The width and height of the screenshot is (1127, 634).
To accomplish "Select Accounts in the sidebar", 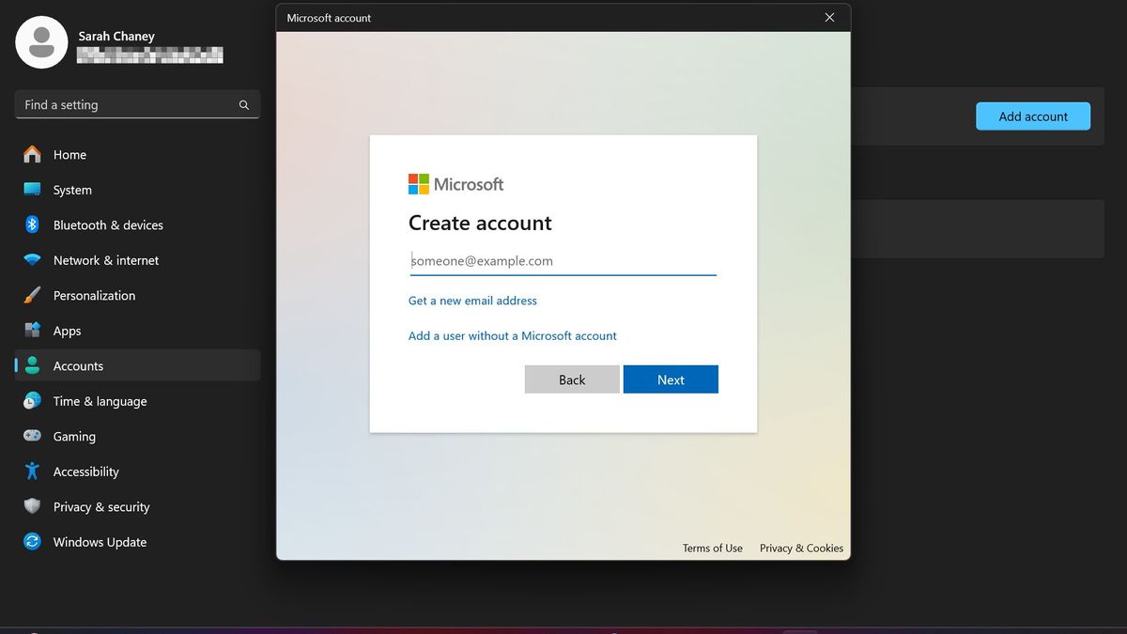I will (78, 365).
